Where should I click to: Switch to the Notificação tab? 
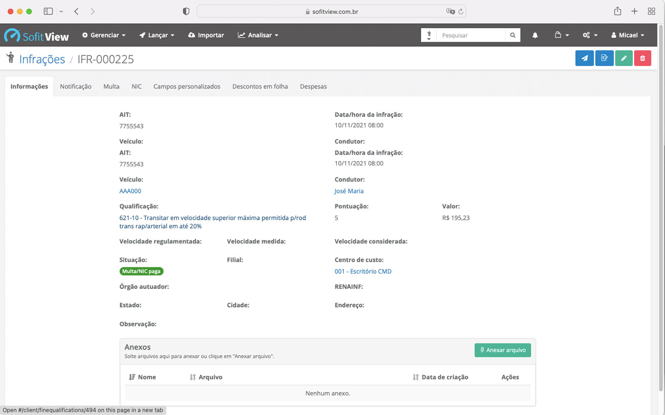click(76, 86)
